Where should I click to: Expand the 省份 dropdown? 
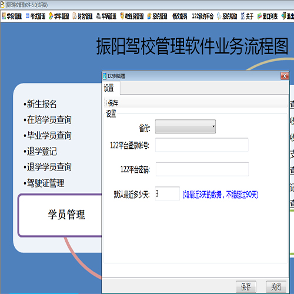point(185,126)
